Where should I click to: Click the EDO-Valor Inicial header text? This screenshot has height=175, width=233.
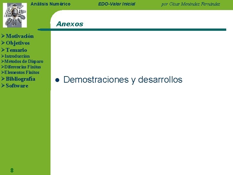[116, 4]
